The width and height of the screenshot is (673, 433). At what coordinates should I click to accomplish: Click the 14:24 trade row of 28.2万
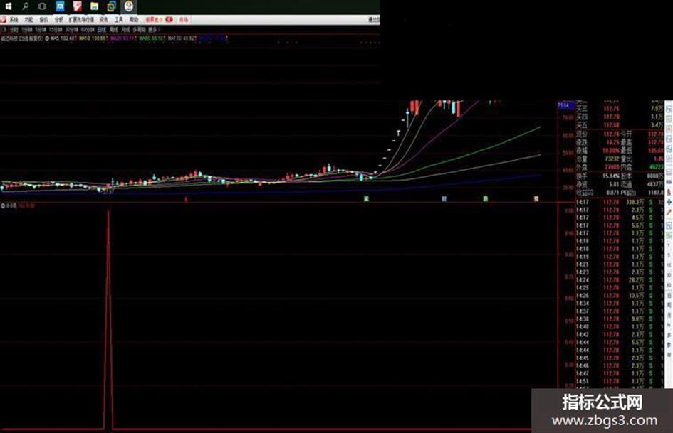coord(620,280)
